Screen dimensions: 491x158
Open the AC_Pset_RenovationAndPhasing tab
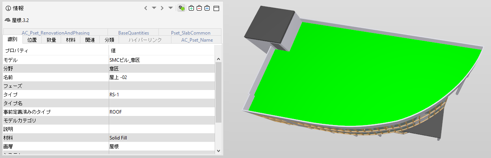[x=56, y=33]
